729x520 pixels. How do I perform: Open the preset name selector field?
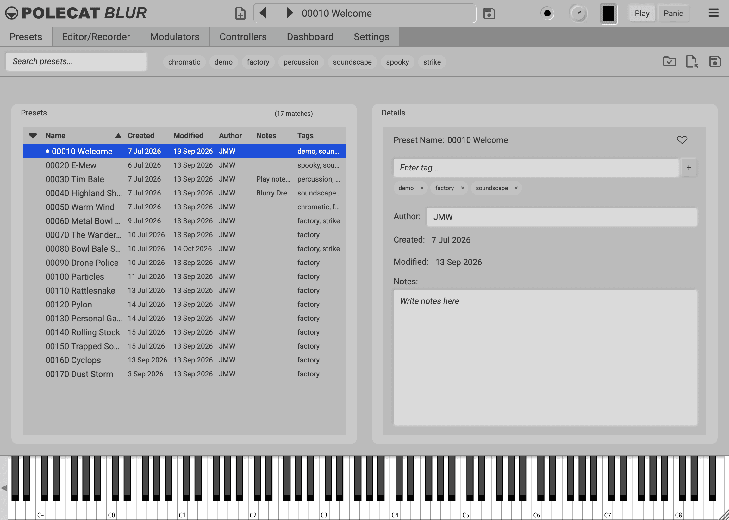point(364,14)
